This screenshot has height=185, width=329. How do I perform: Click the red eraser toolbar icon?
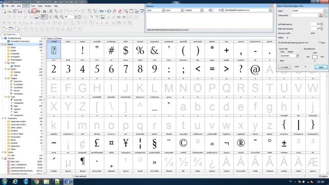coord(120,11)
